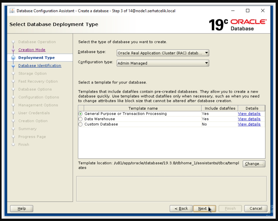The height and width of the screenshot is (221, 278).
Task: Click the User Credentials step label
Action: point(34,113)
